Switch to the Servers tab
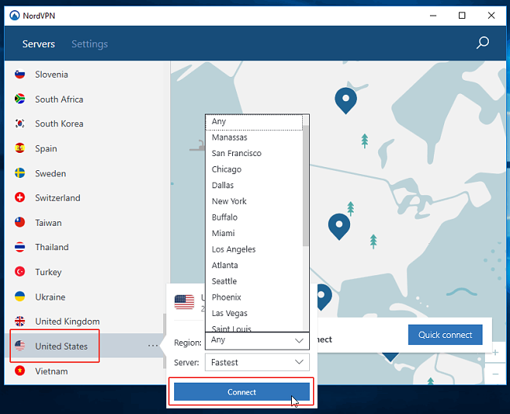Image resolution: width=510 pixels, height=414 pixels. pyautogui.click(x=38, y=44)
